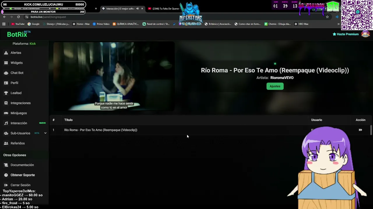Open the Panel de control bookmark
373x209 pixels.
(x=156, y=24)
